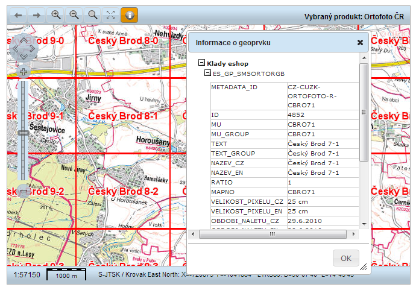Close the Informace o geoprvku dialog

click(360, 42)
